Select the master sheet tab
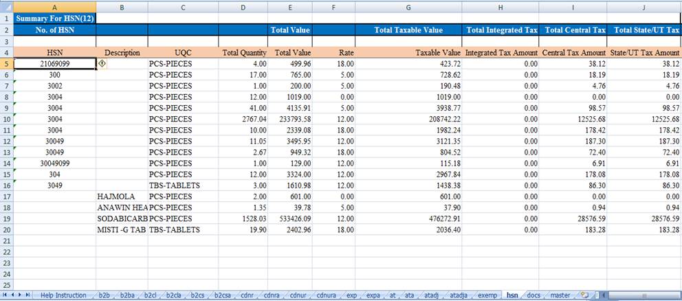The width and height of the screenshot is (682, 301). [x=560, y=296]
